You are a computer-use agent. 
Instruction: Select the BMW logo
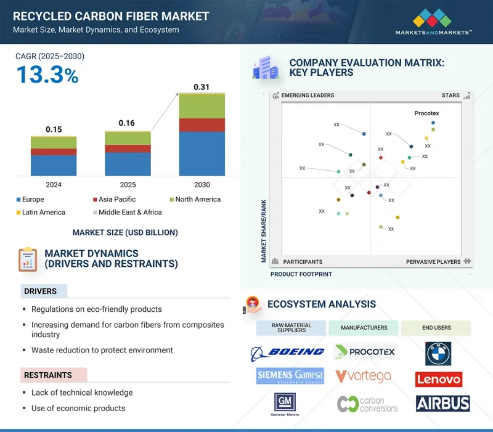tap(438, 354)
